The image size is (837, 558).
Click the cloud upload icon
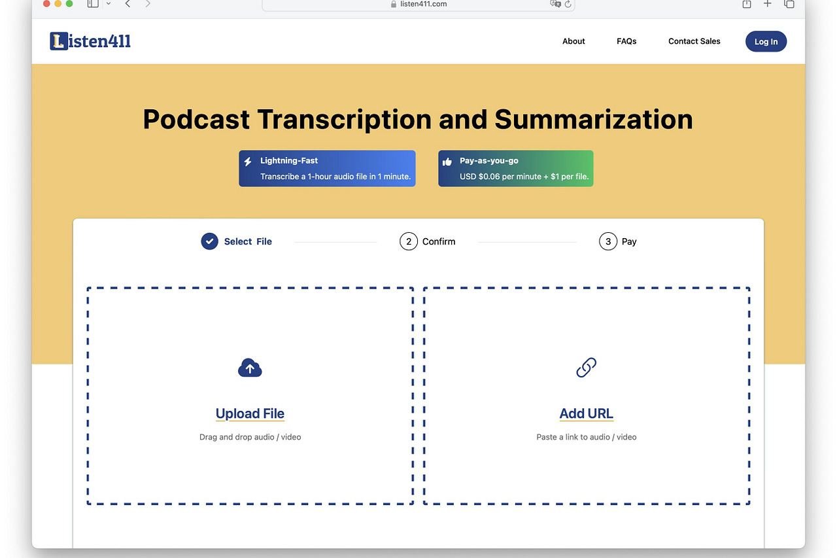click(x=250, y=367)
